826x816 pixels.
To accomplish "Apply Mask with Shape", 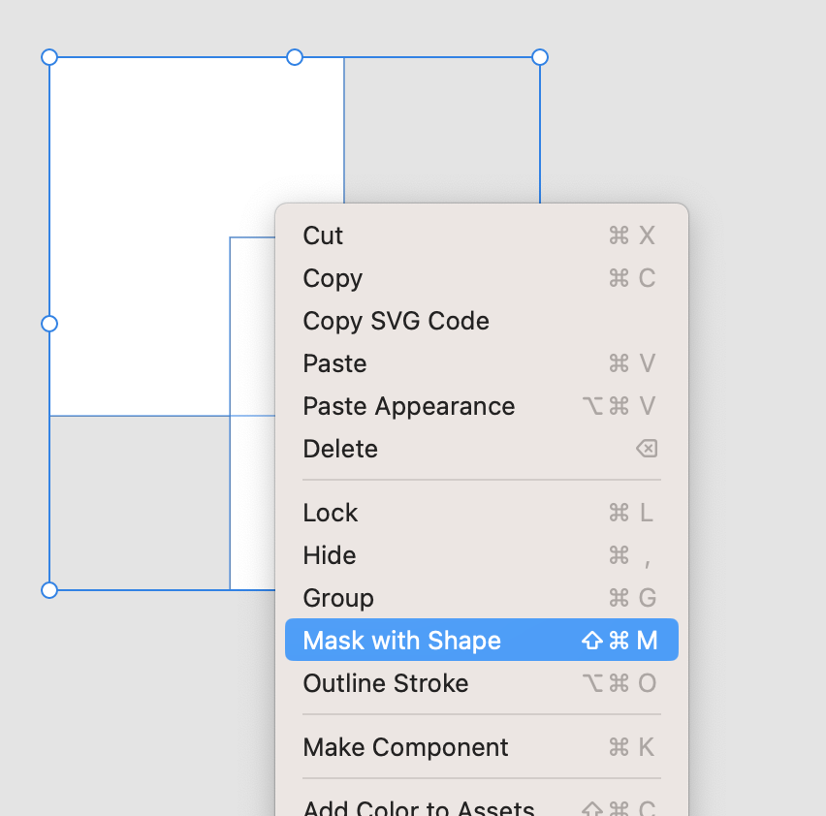I will [x=401, y=640].
